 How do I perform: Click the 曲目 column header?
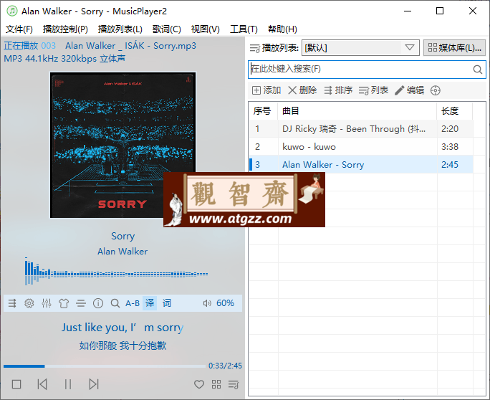(x=357, y=110)
